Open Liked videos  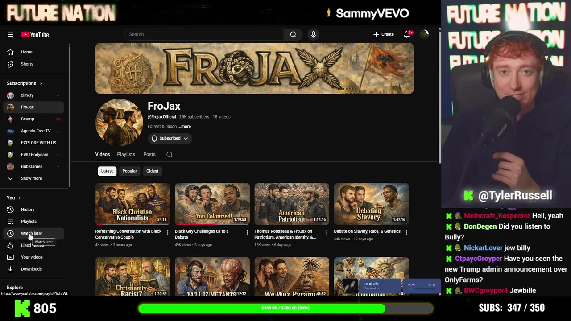pyautogui.click(x=34, y=245)
